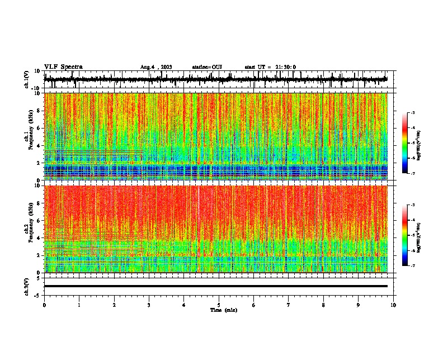Click the 'start UT = 21:30: 0' label

(x=270, y=67)
